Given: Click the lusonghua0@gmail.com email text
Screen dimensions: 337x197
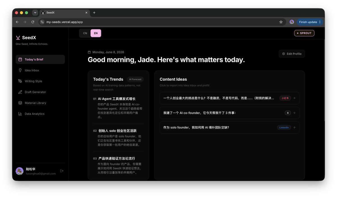Looking at the screenshot, I should click(x=41, y=174).
